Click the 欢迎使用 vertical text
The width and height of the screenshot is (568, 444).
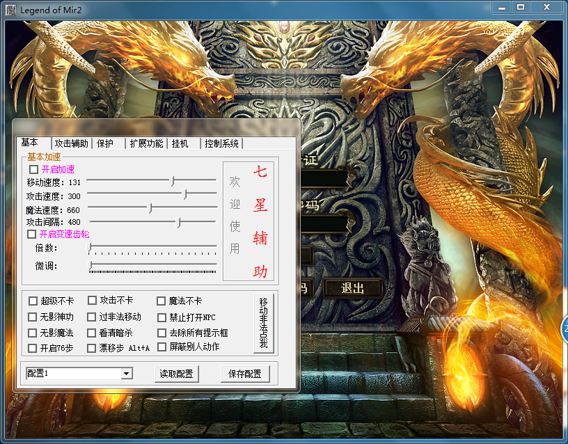point(235,215)
